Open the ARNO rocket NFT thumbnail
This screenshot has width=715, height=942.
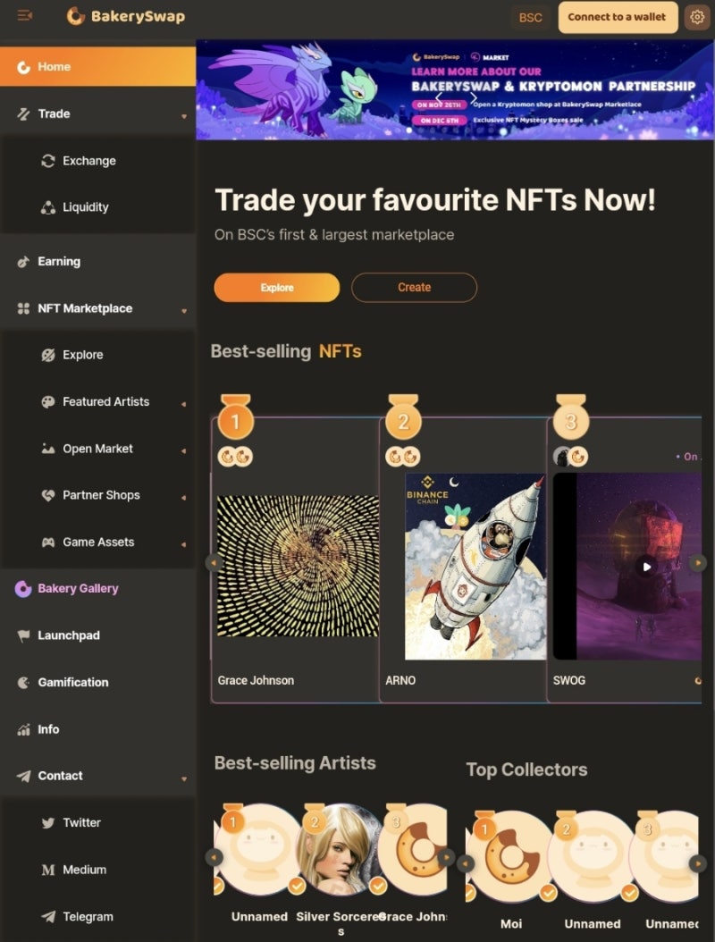[475, 566]
